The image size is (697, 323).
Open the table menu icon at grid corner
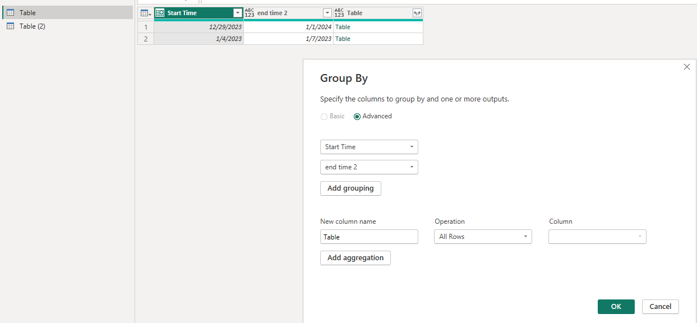(146, 13)
